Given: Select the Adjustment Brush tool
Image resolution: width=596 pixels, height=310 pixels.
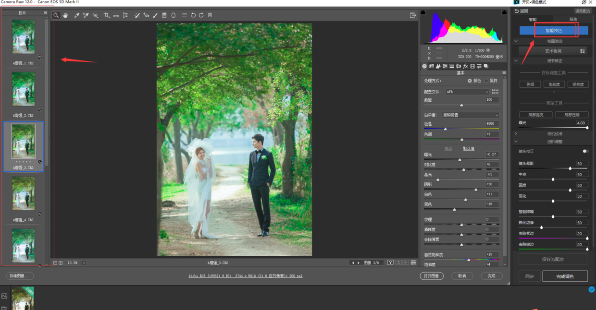Looking at the screenshot, I should pyautogui.click(x=155, y=15).
